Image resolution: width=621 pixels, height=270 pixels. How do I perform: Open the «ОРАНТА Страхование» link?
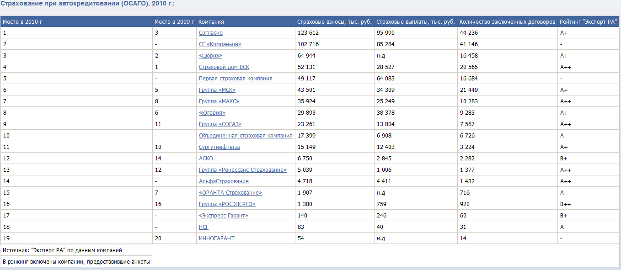pos(230,193)
